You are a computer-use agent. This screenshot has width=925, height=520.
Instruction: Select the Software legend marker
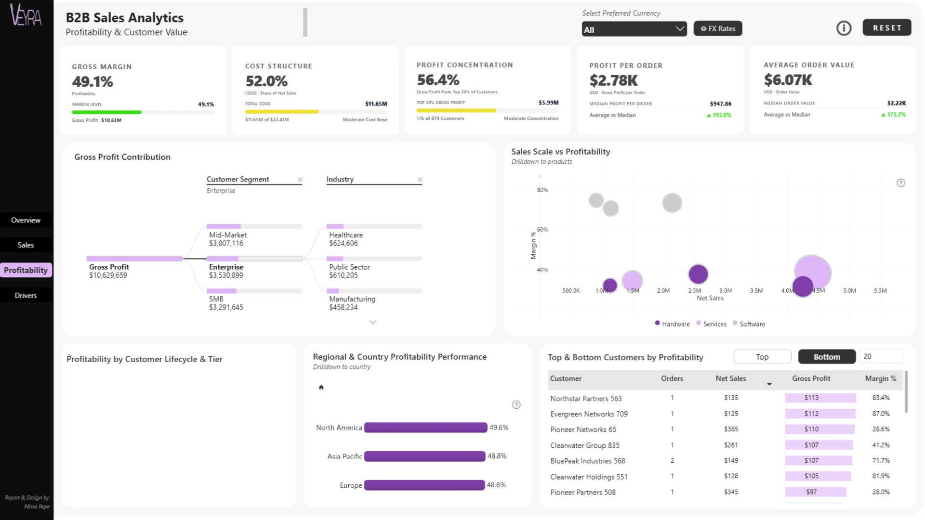735,323
